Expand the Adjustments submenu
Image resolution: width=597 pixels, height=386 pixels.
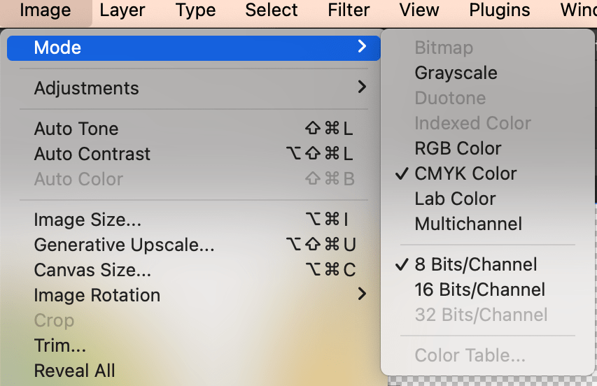[x=87, y=88]
